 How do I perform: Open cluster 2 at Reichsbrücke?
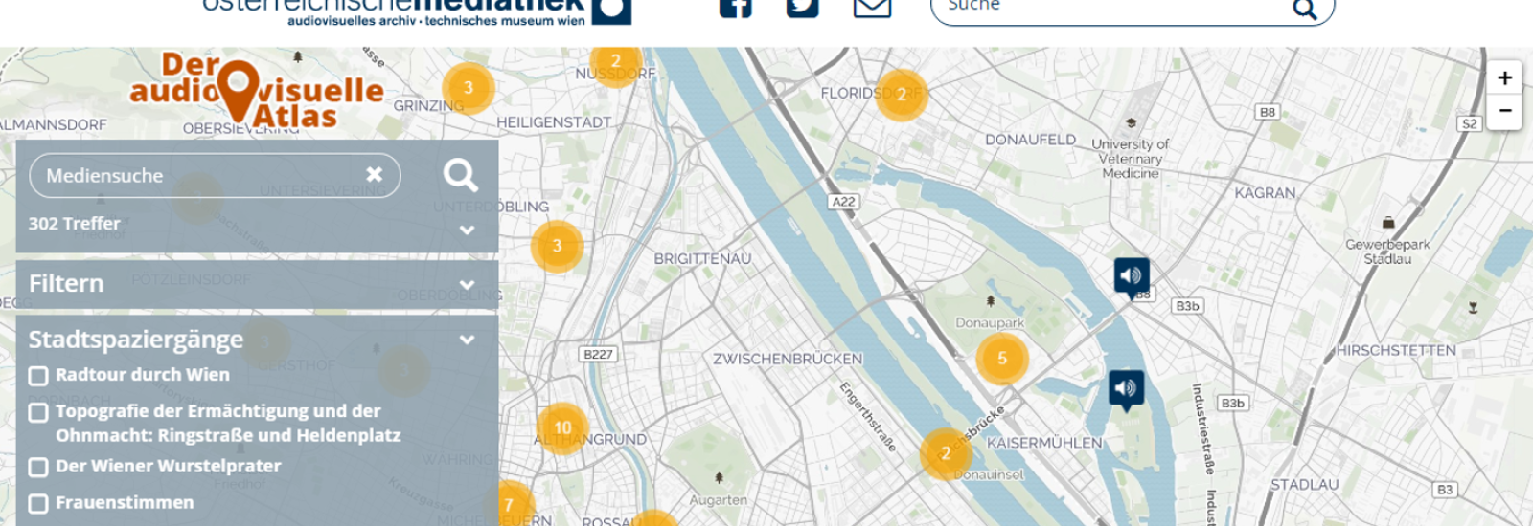[x=946, y=453]
